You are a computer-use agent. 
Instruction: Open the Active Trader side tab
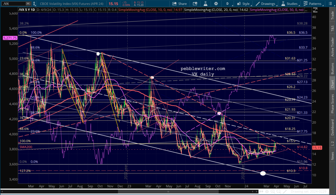(332, 47)
